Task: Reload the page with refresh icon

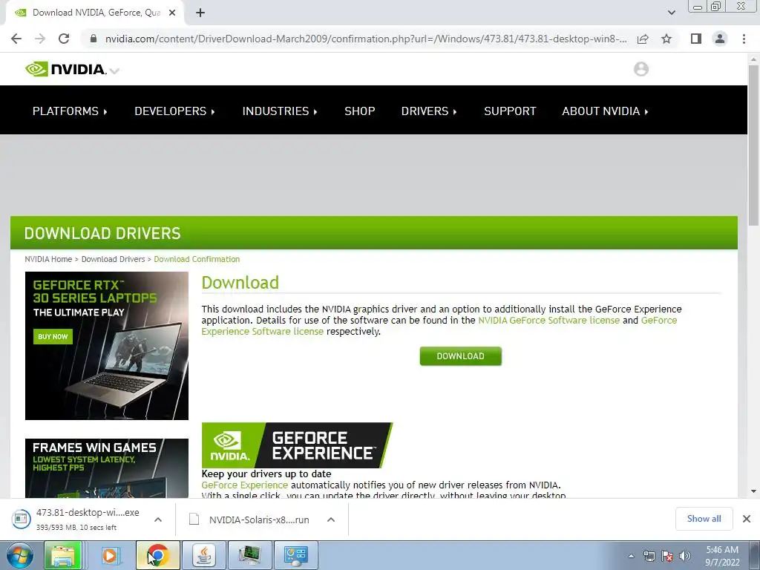Action: click(x=64, y=39)
